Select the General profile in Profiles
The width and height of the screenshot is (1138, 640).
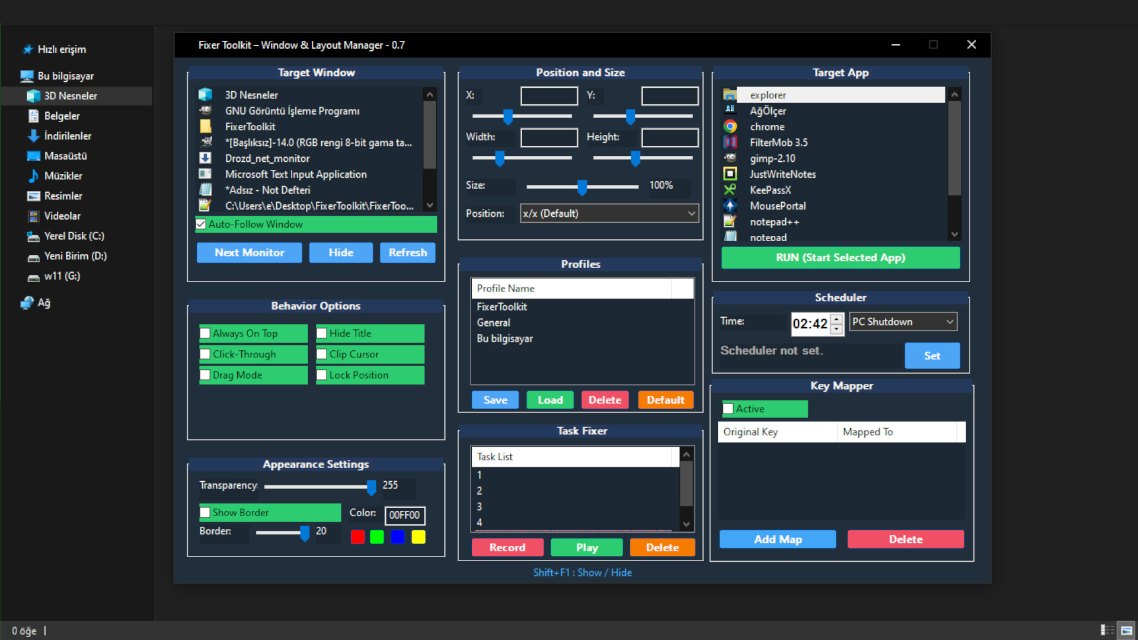pos(493,322)
